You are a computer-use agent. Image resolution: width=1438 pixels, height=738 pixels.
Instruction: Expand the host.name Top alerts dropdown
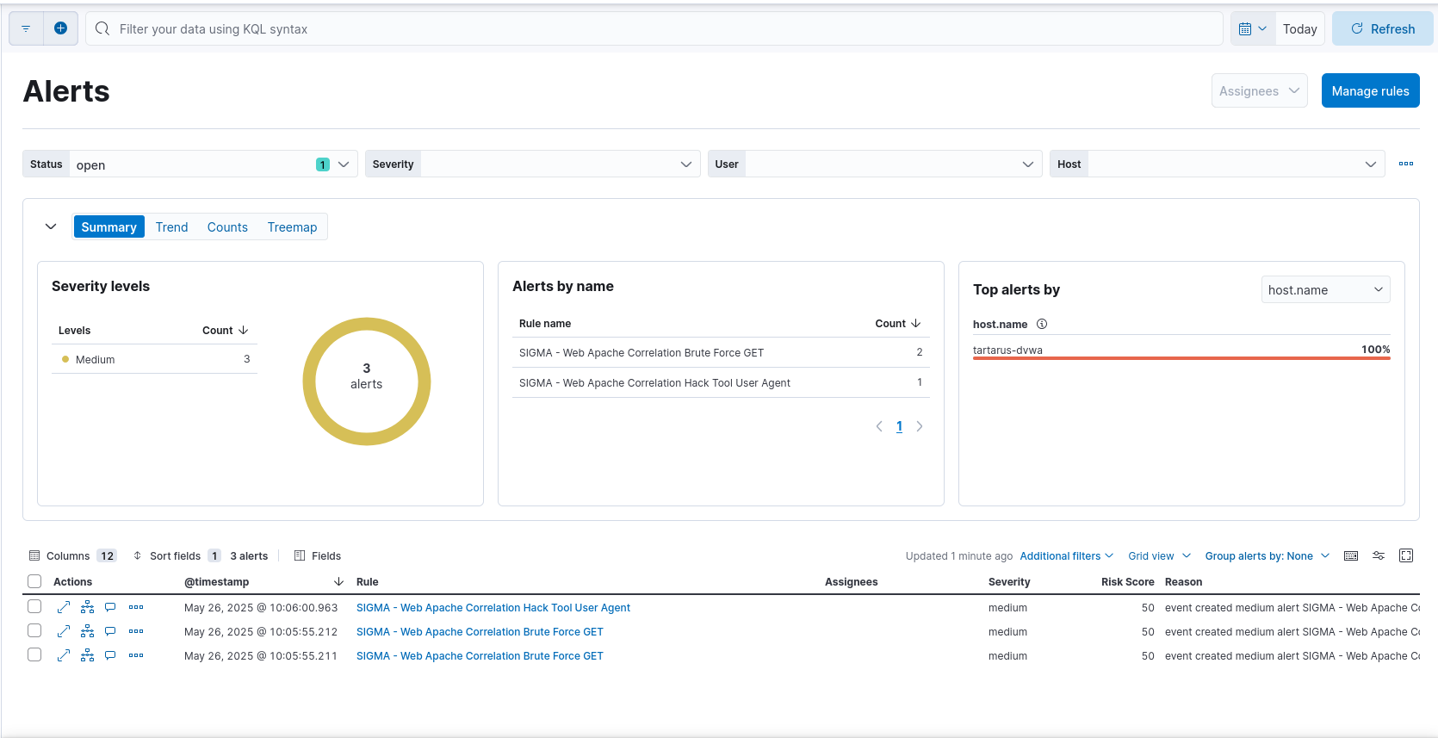point(1325,290)
